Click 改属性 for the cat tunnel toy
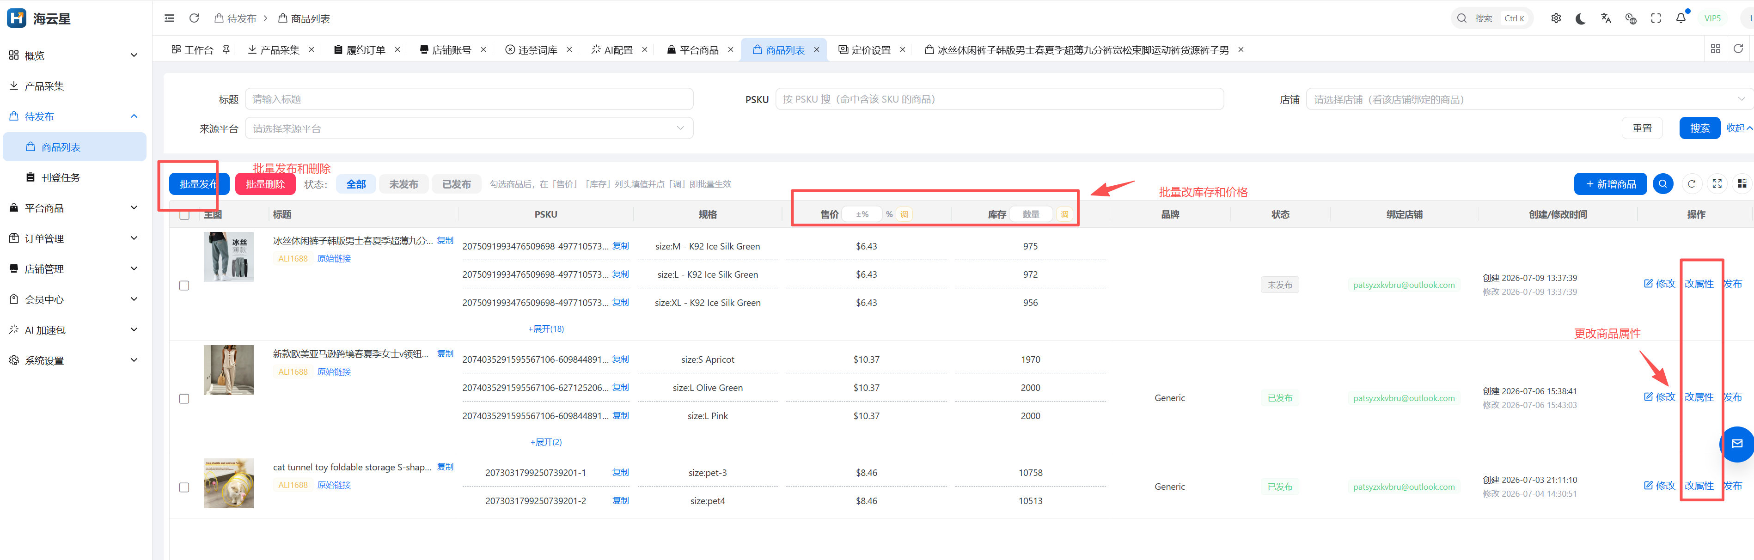This screenshot has height=560, width=1754. (1699, 486)
